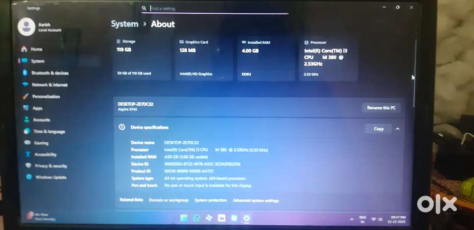Screen dimensions: 474x230
Task: Open the System protection link
Action: (211, 200)
